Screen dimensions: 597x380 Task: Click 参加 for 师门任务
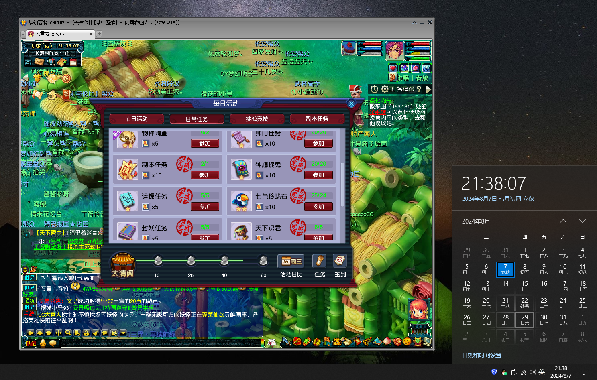318,143
